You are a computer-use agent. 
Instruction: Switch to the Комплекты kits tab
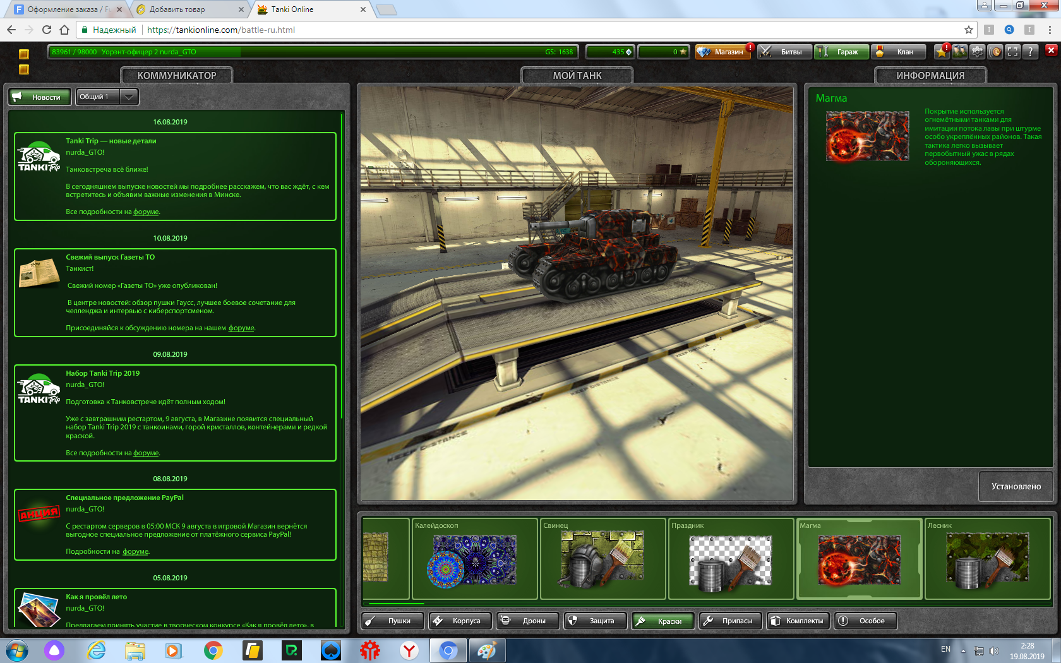[798, 621]
